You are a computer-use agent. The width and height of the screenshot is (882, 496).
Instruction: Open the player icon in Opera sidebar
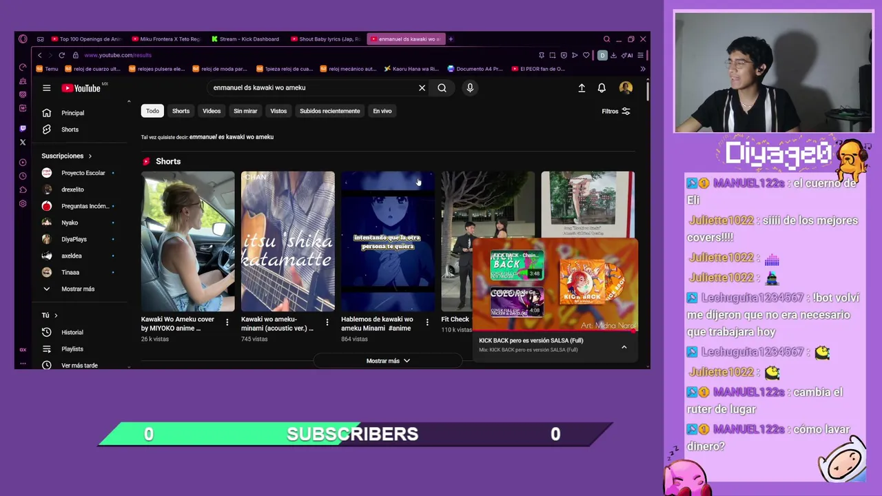pos(23,163)
